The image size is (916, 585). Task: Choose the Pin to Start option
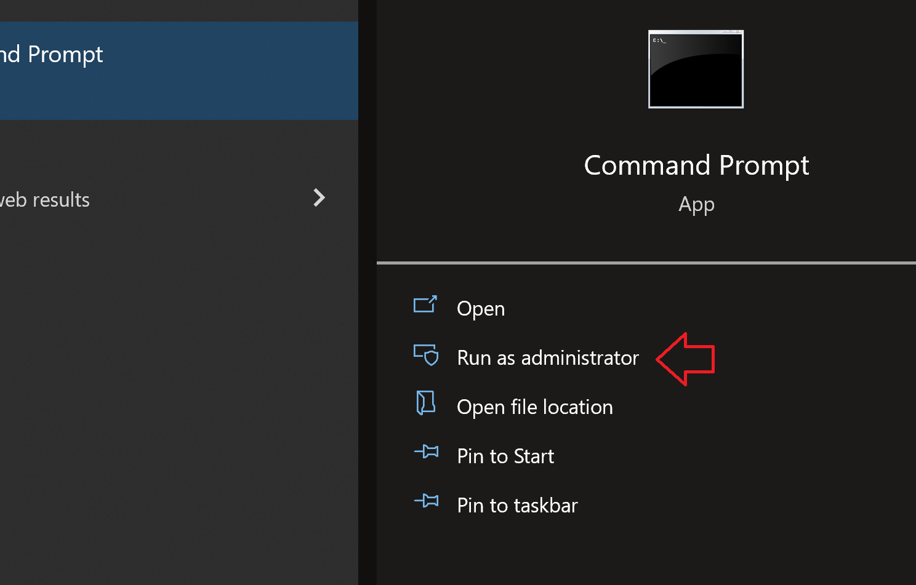[x=505, y=456]
